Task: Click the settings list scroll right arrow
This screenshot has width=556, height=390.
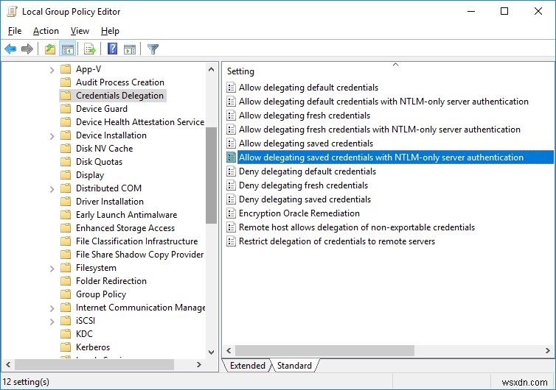Action: tap(547, 351)
